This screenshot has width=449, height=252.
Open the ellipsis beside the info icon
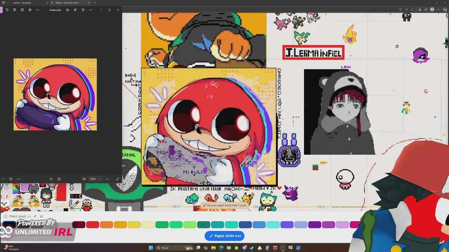coord(19,179)
